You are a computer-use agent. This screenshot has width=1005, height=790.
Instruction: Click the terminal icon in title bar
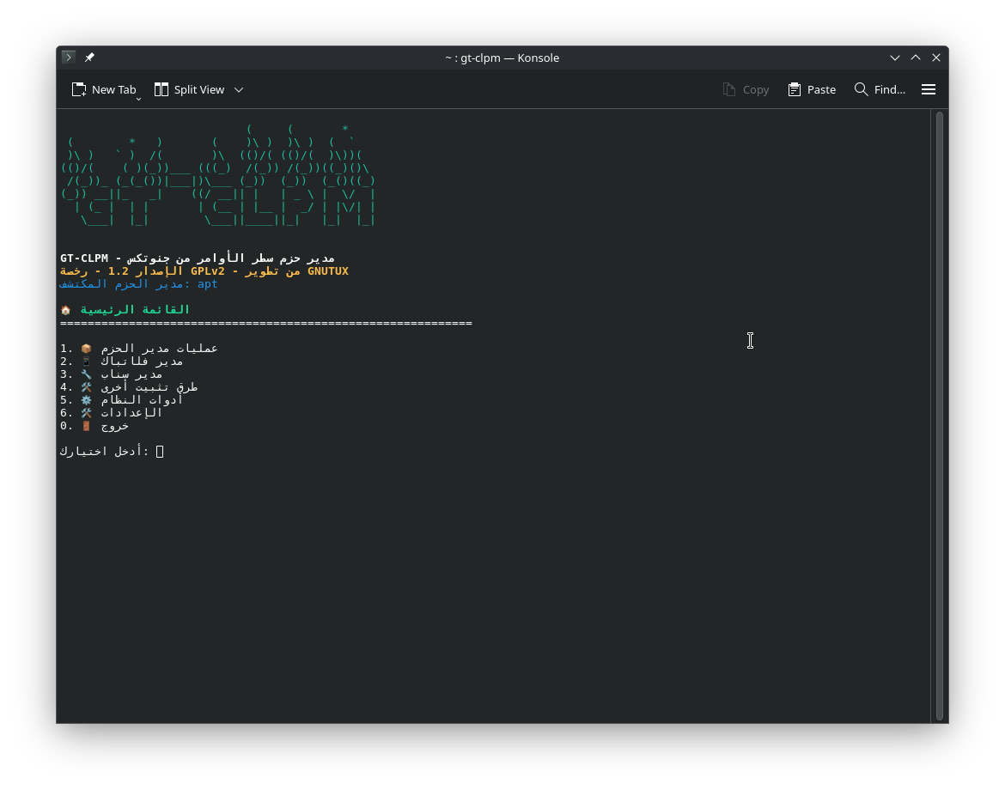(69, 57)
